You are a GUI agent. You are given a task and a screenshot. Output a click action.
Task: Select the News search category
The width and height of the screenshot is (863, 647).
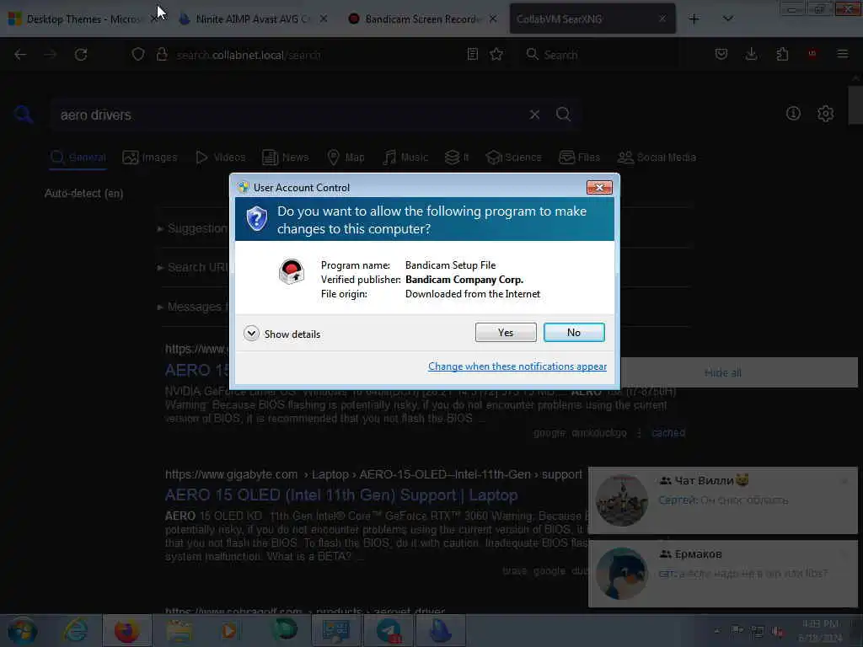tap(285, 158)
